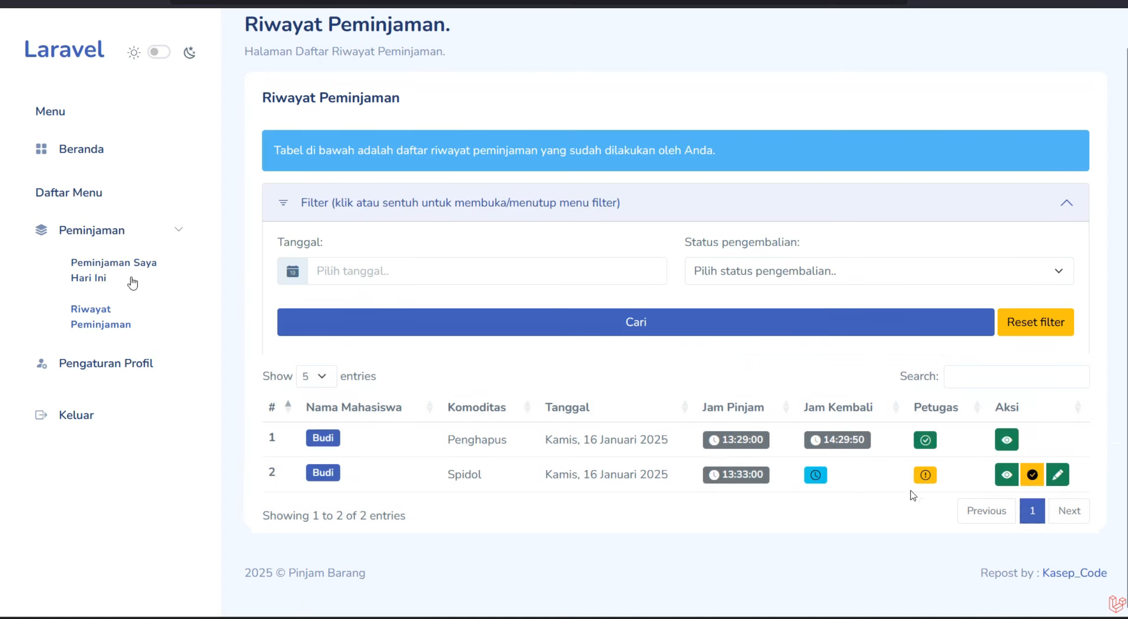Image resolution: width=1128 pixels, height=619 pixels.
Task: Click the 14:29:50 return time badge
Action: [837, 440]
